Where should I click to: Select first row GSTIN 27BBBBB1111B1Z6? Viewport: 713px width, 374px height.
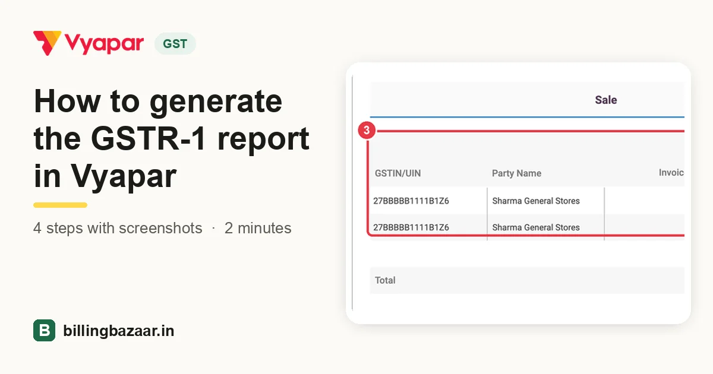coord(411,201)
